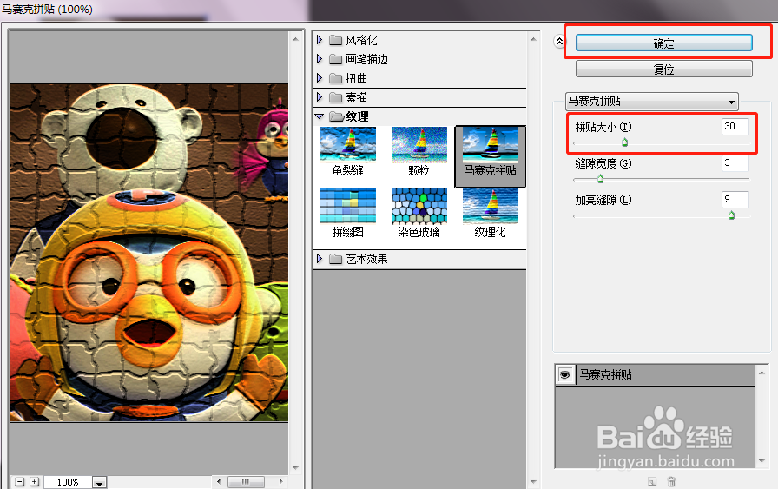Image resolution: width=778 pixels, height=489 pixels.
Task: Click the delete effect layer trash icon
Action: pos(671,481)
